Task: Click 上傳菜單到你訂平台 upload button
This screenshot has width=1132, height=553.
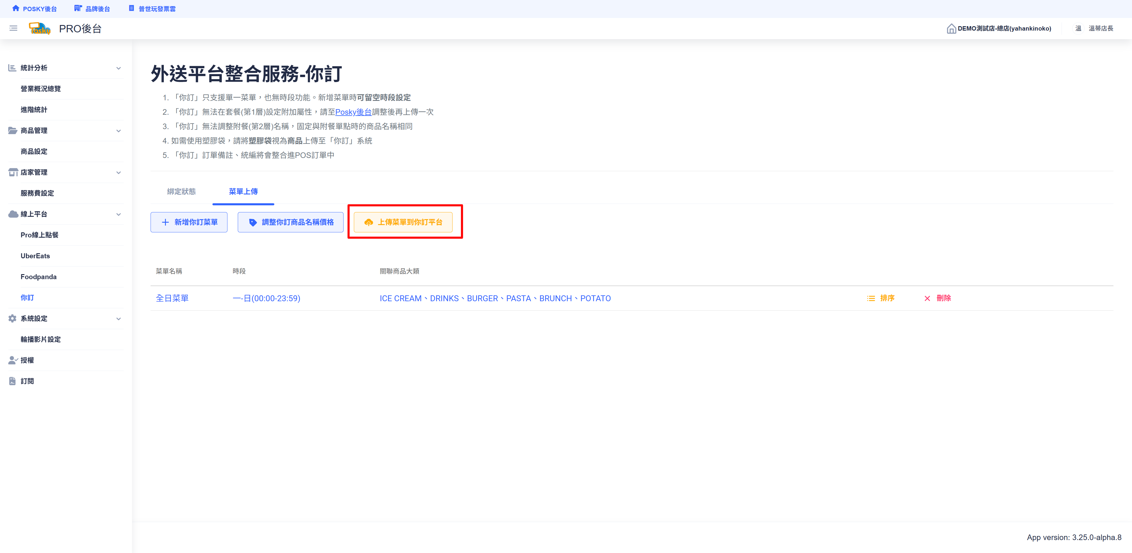Action: (x=403, y=222)
